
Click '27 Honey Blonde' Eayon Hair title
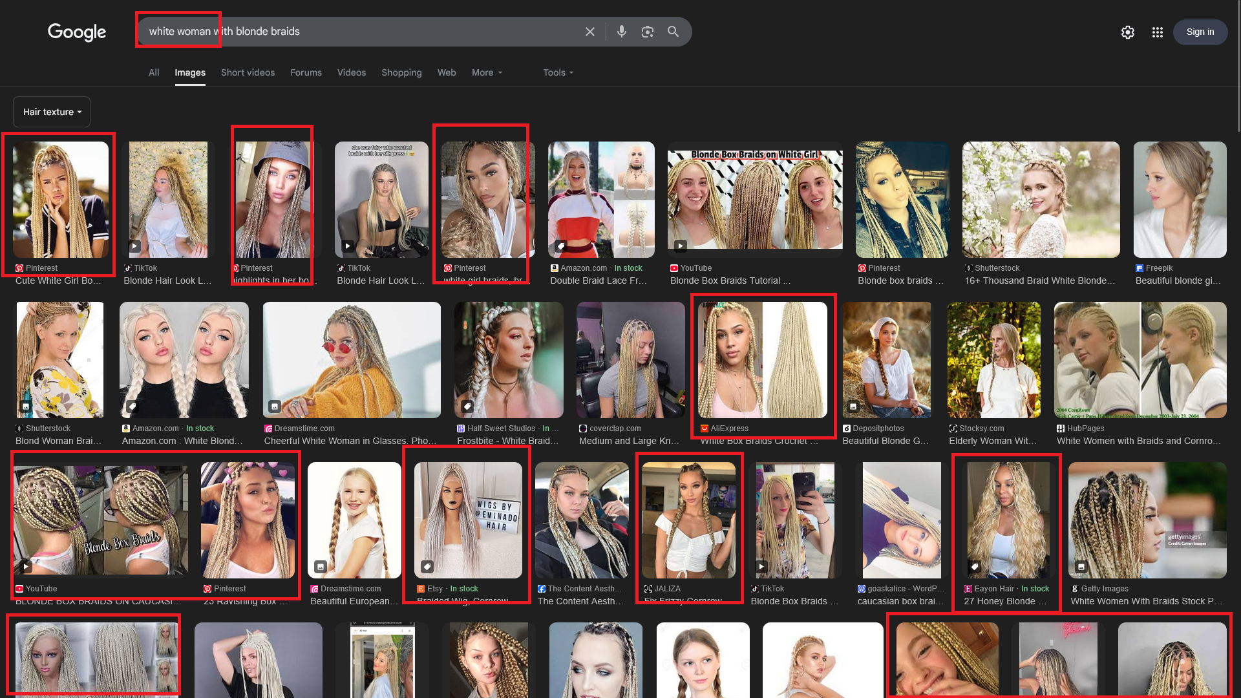tap(1005, 601)
